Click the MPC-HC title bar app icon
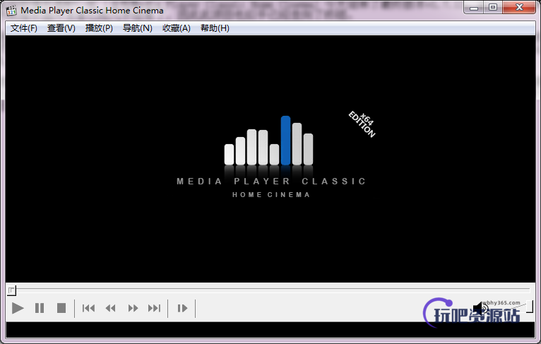 [x=11, y=11]
